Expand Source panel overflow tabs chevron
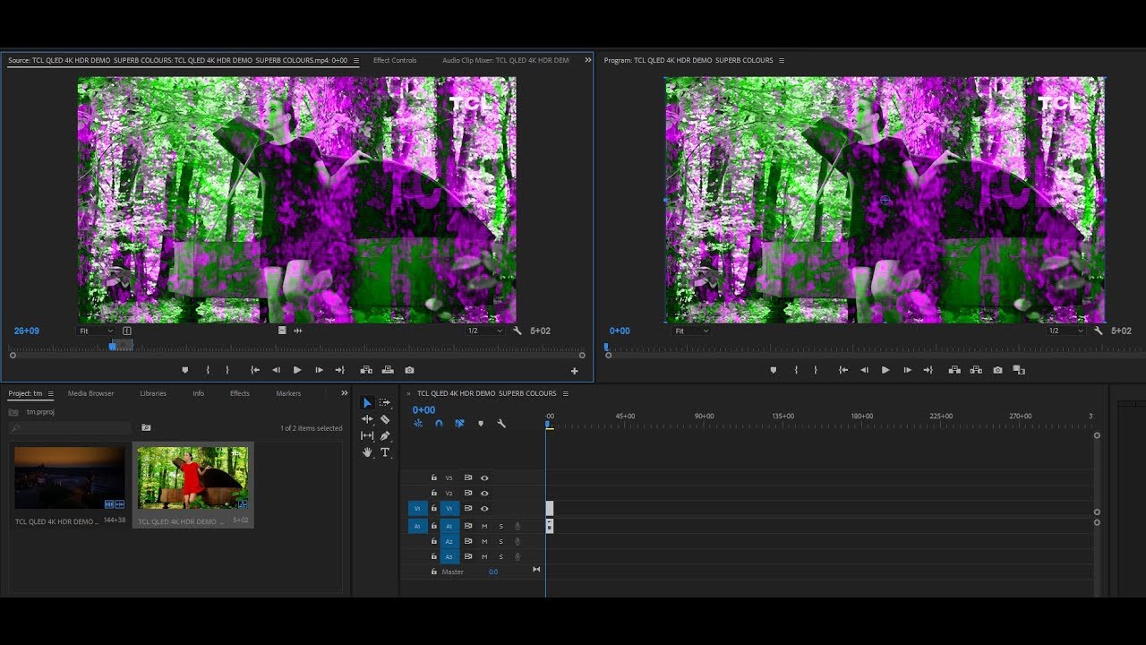The image size is (1146, 645). 588,60
